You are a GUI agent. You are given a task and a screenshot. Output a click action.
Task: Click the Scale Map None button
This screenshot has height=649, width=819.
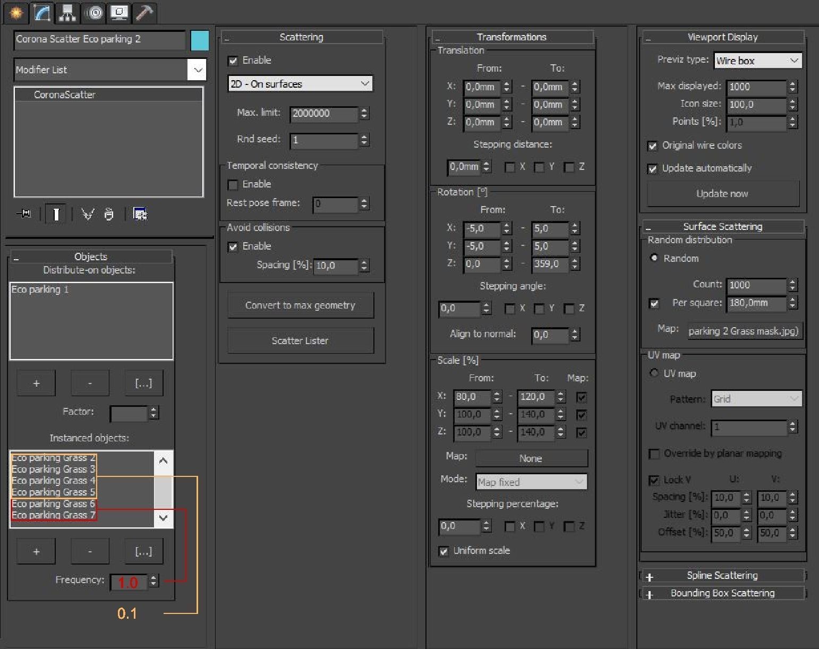(532, 458)
